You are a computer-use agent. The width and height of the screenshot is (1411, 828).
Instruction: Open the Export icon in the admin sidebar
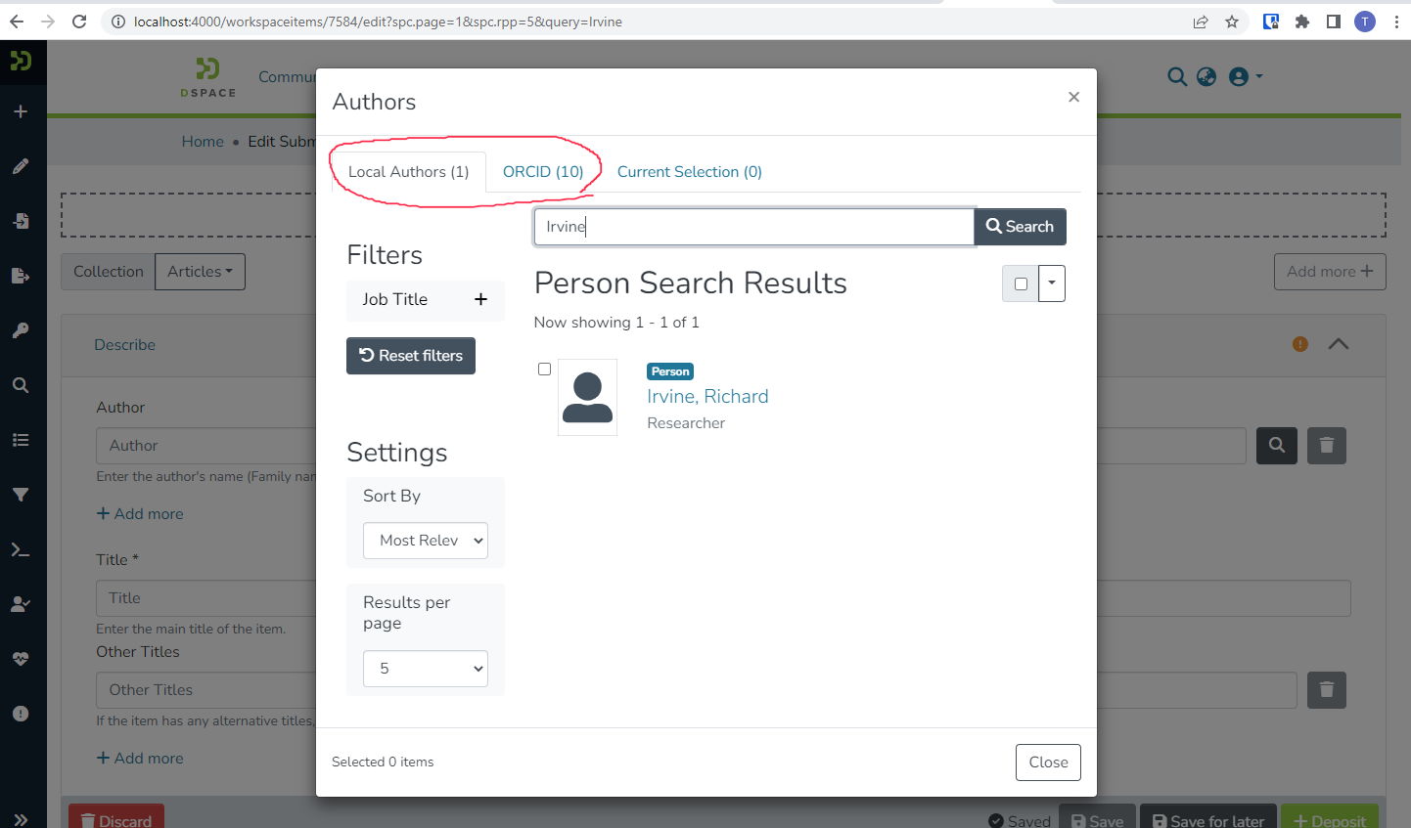(22, 275)
